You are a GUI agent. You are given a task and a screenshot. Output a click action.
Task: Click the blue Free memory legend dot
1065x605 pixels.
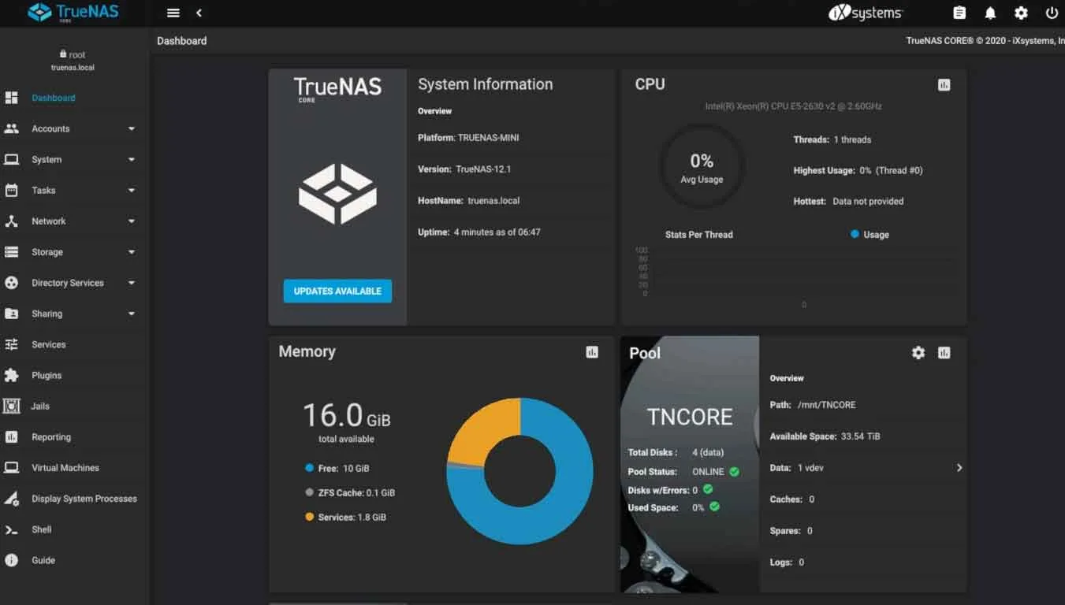309,468
